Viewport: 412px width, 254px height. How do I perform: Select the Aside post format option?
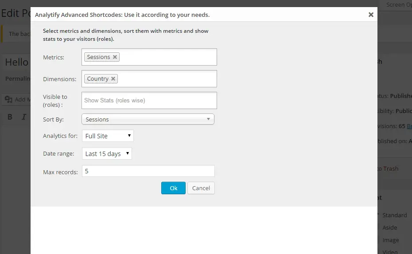click(389, 228)
